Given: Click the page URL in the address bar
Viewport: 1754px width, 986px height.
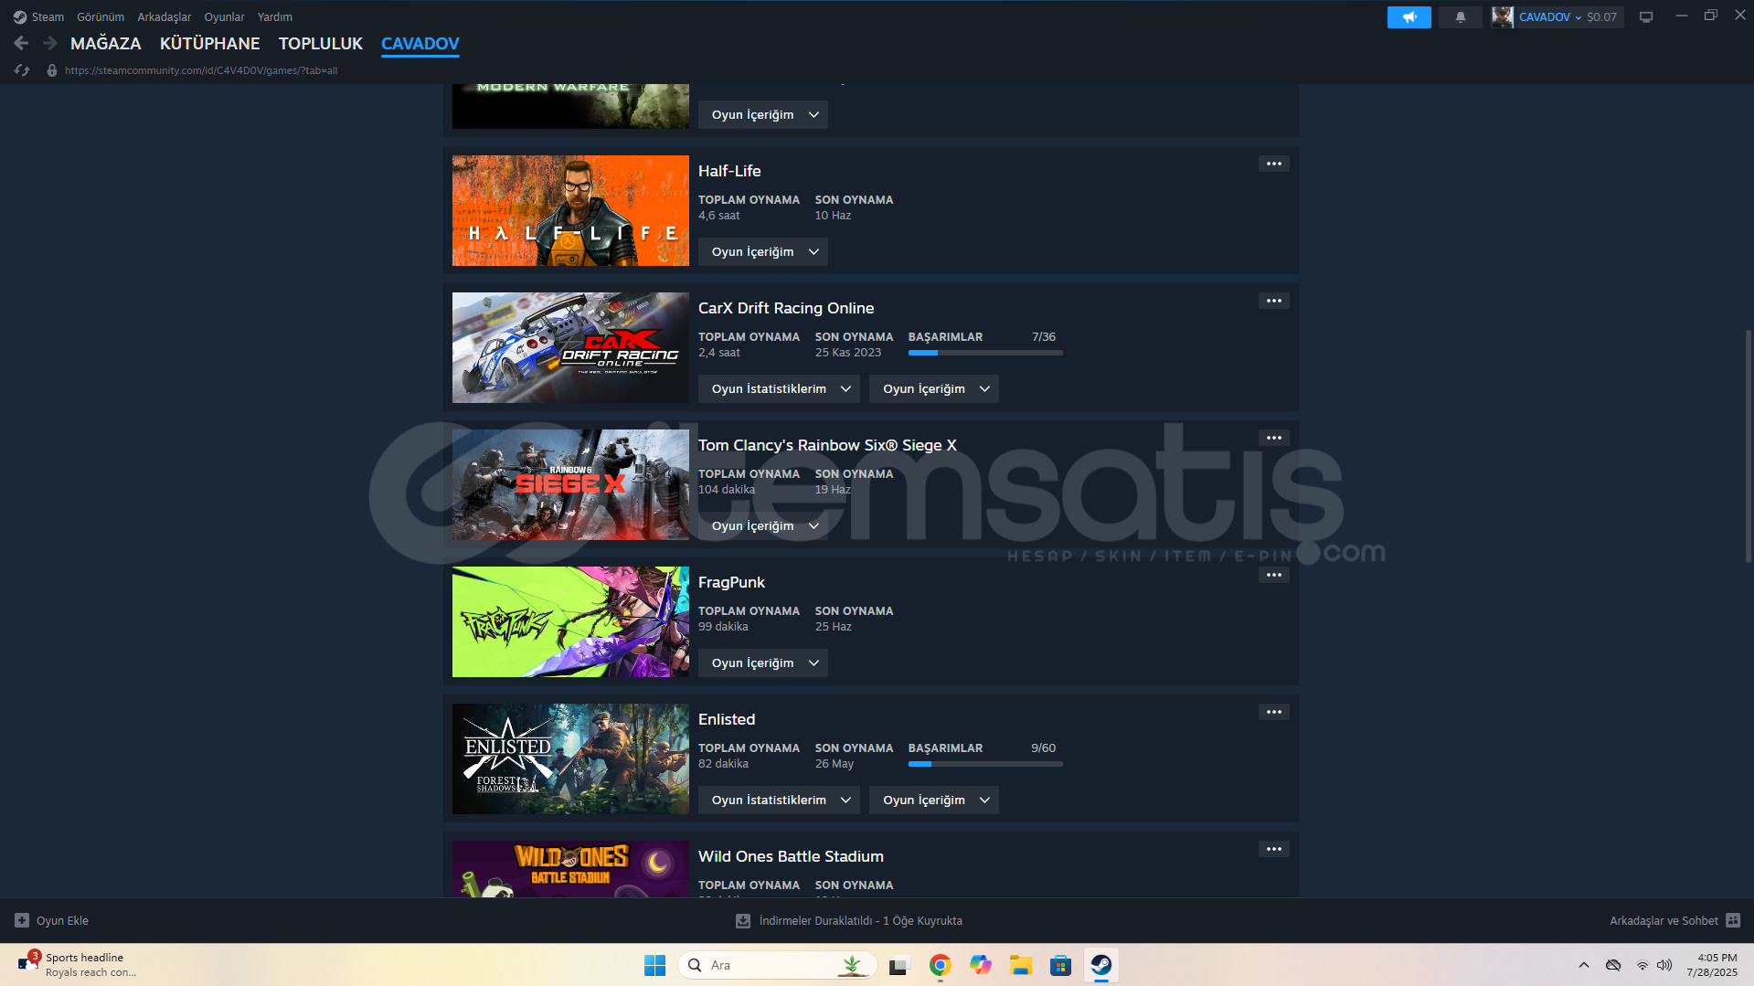Looking at the screenshot, I should pos(201,70).
